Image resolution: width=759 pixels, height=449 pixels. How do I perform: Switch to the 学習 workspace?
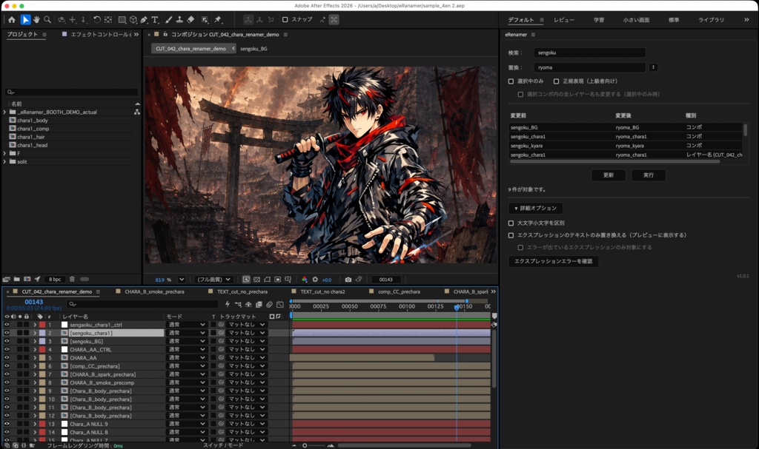pyautogui.click(x=599, y=20)
